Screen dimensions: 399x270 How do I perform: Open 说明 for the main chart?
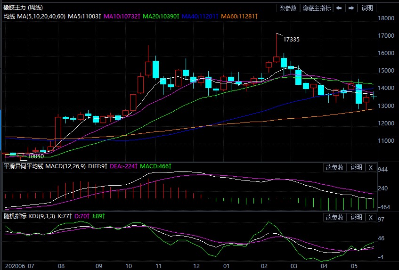pyautogui.click(x=367, y=8)
